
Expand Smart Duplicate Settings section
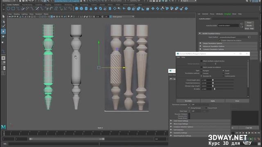click(x=200, y=136)
